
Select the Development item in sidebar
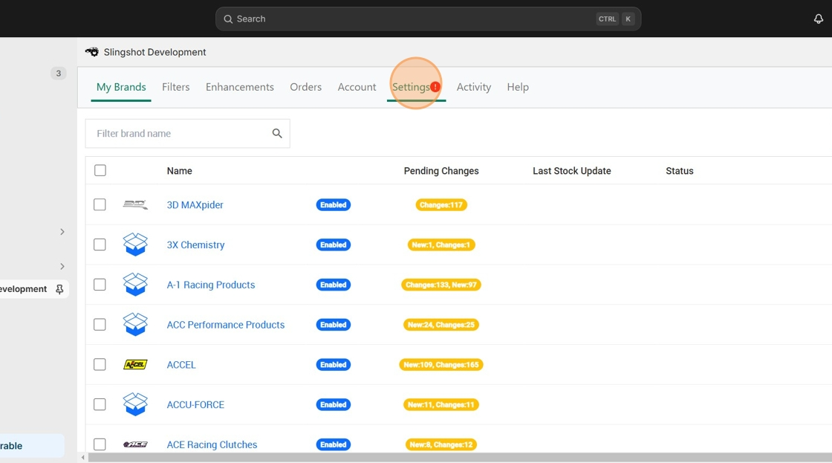(x=33, y=289)
